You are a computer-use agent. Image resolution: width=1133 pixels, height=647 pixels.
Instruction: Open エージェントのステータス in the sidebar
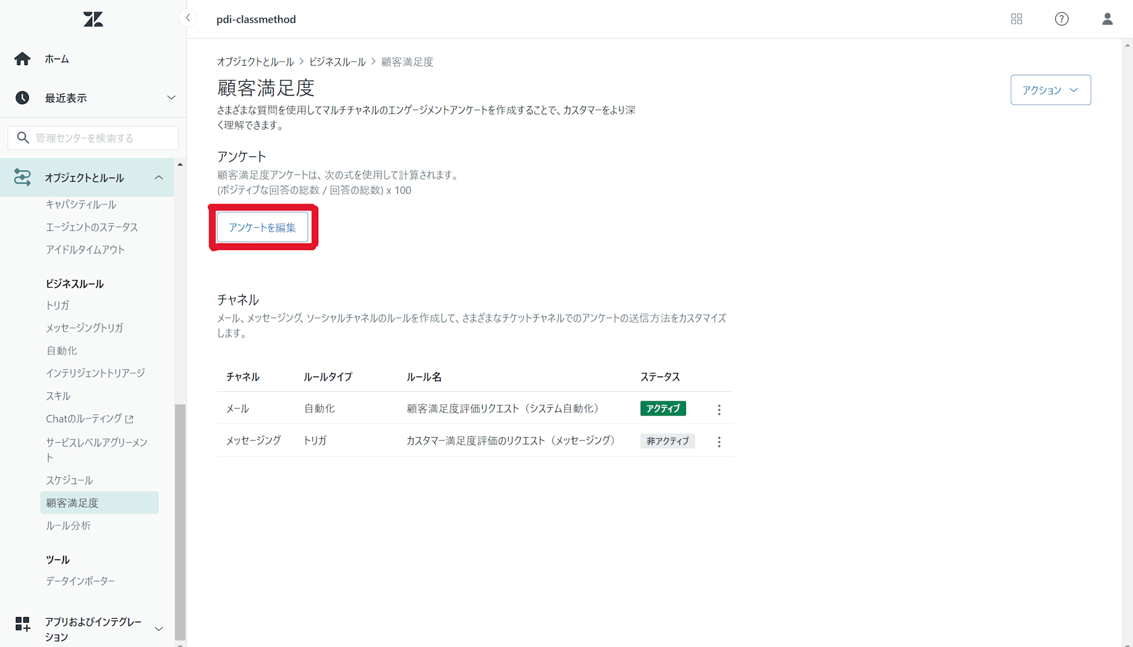click(92, 227)
